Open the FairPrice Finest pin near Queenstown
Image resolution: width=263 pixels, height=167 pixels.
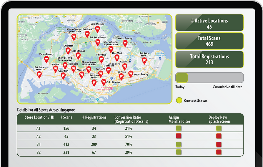click(x=94, y=83)
